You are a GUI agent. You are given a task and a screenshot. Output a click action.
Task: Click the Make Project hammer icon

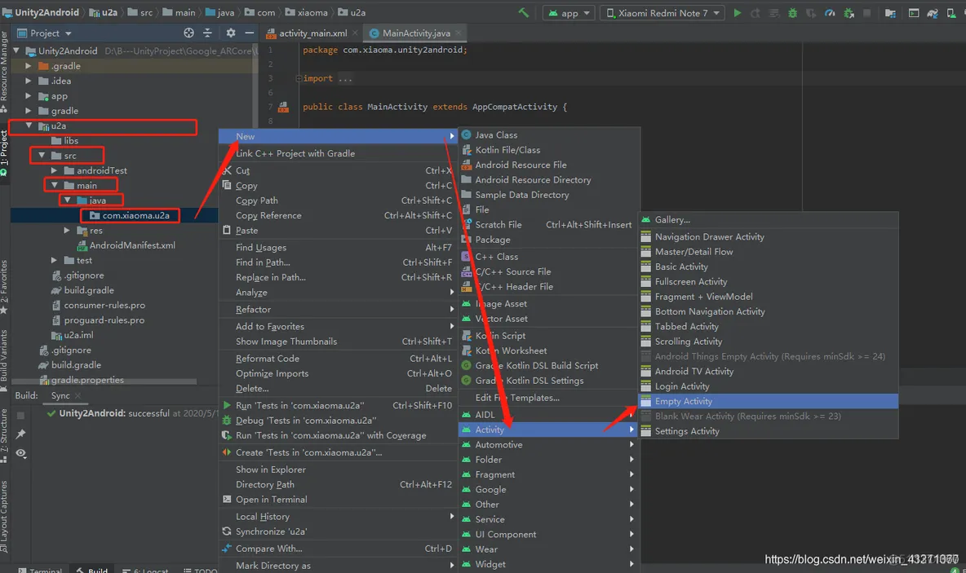point(523,12)
